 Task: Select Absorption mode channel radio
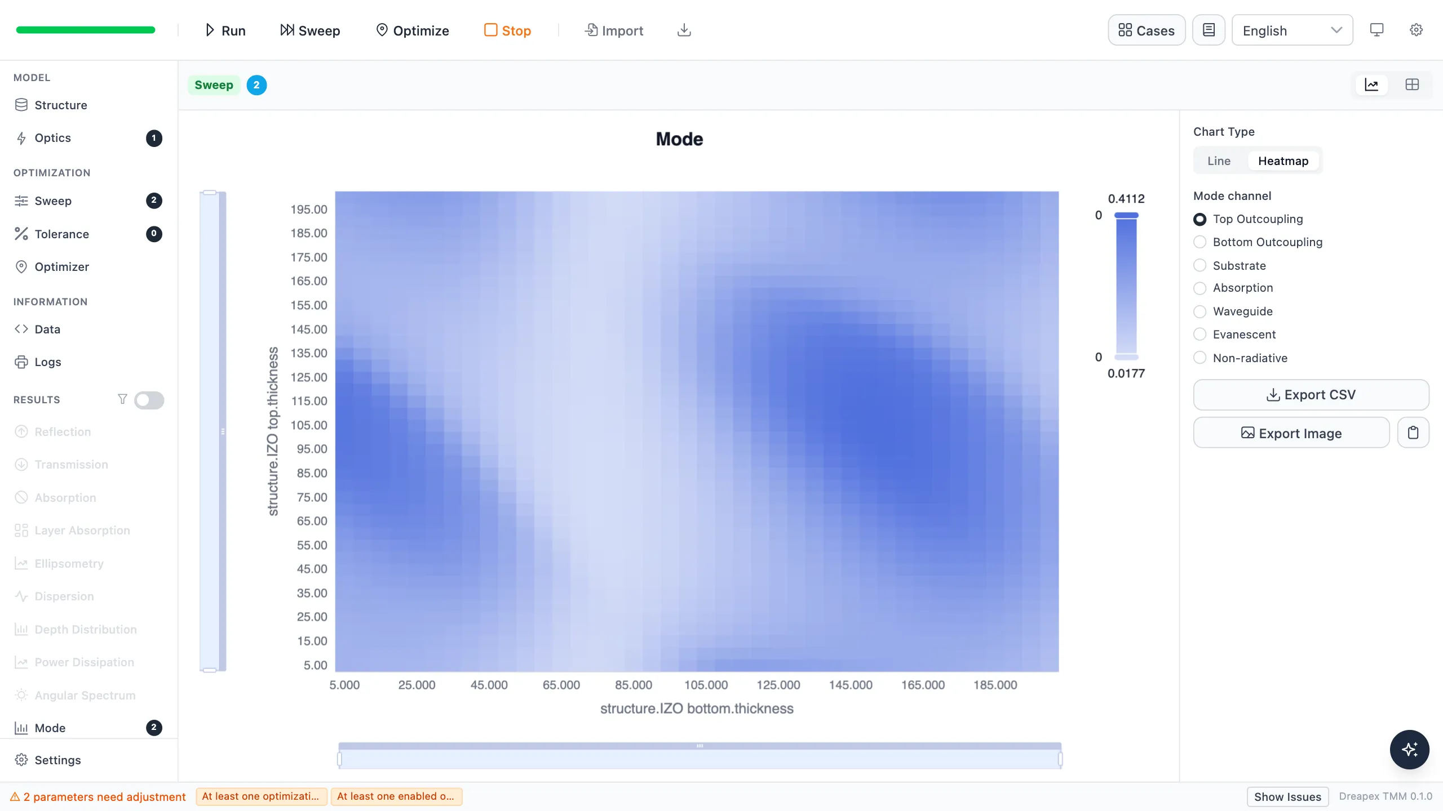[1200, 288]
